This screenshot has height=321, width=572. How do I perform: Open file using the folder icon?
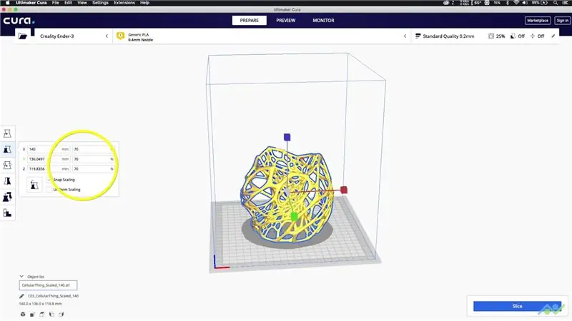[x=23, y=36]
